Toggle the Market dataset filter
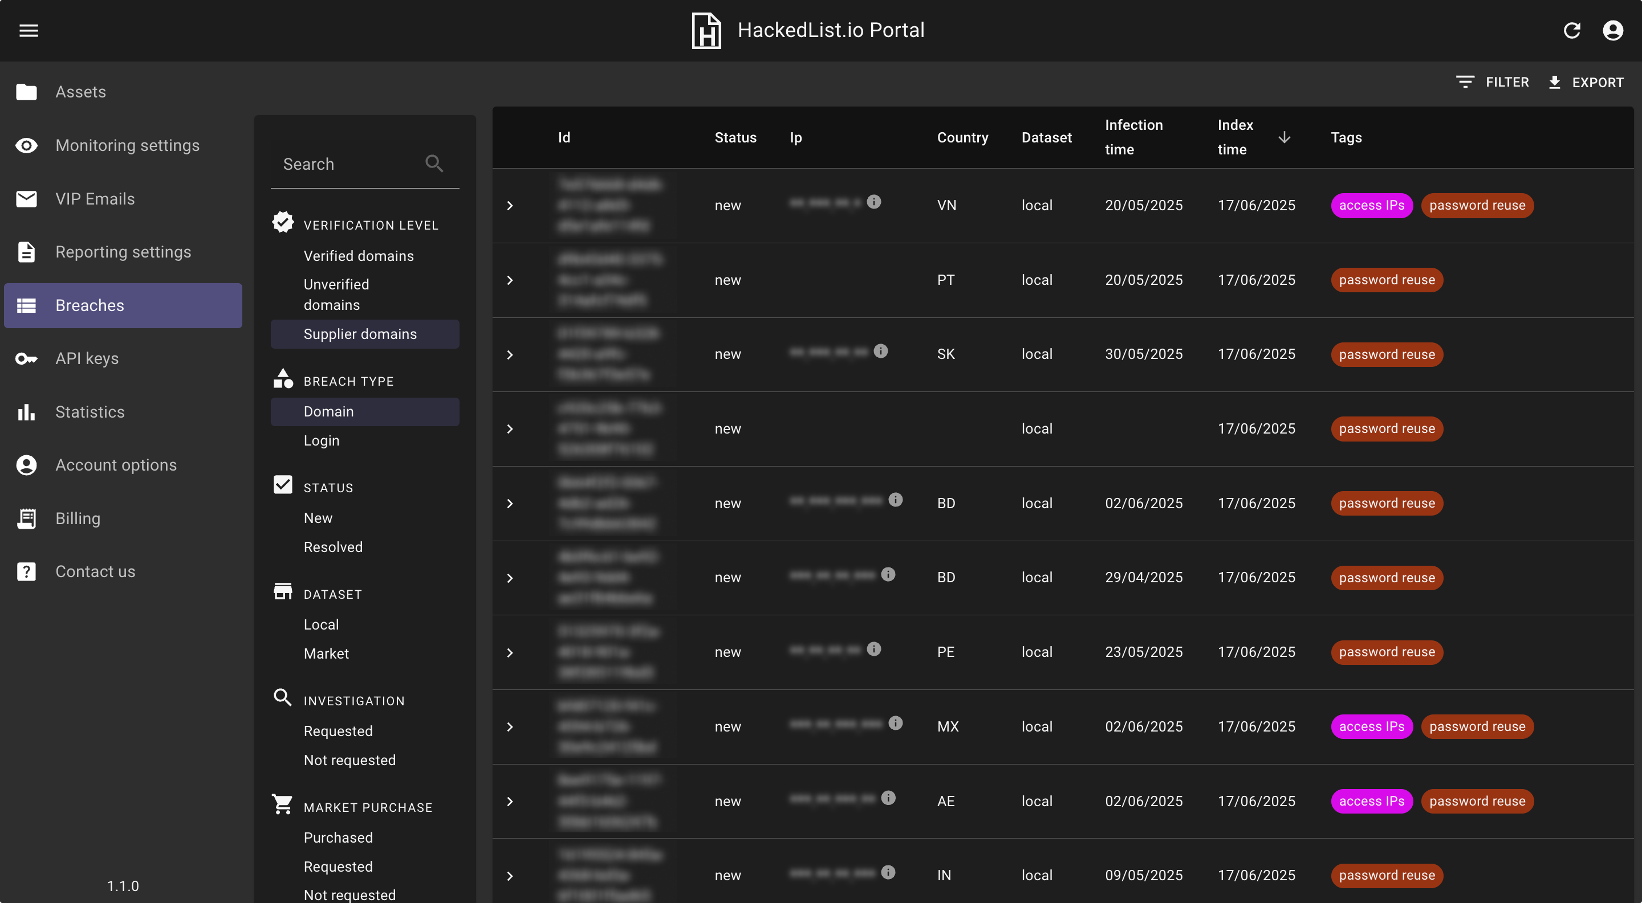The width and height of the screenshot is (1642, 903). point(326,653)
